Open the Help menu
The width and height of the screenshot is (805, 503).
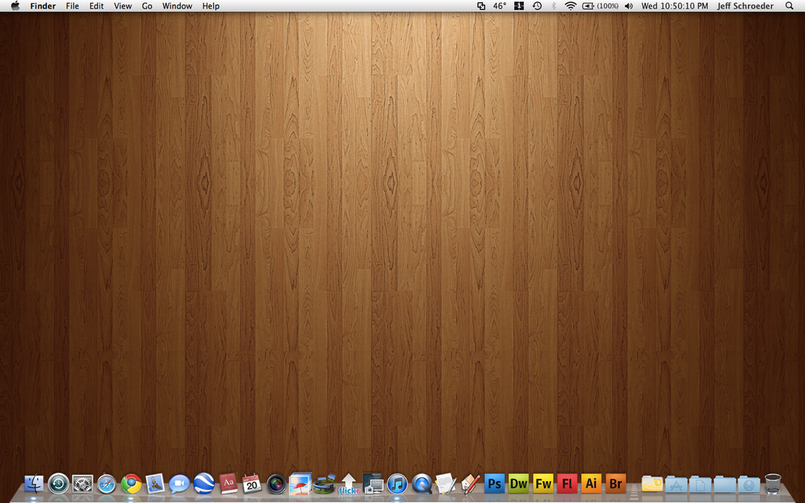point(211,6)
